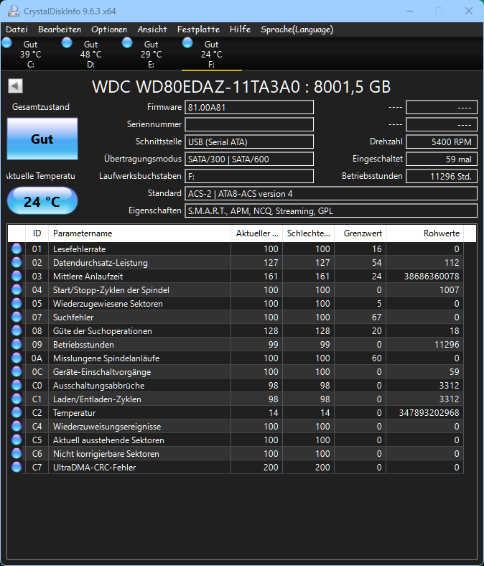Screen dimensions: 484x566
Task: Click status orb for Suchfehler row
Action: pos(17,317)
